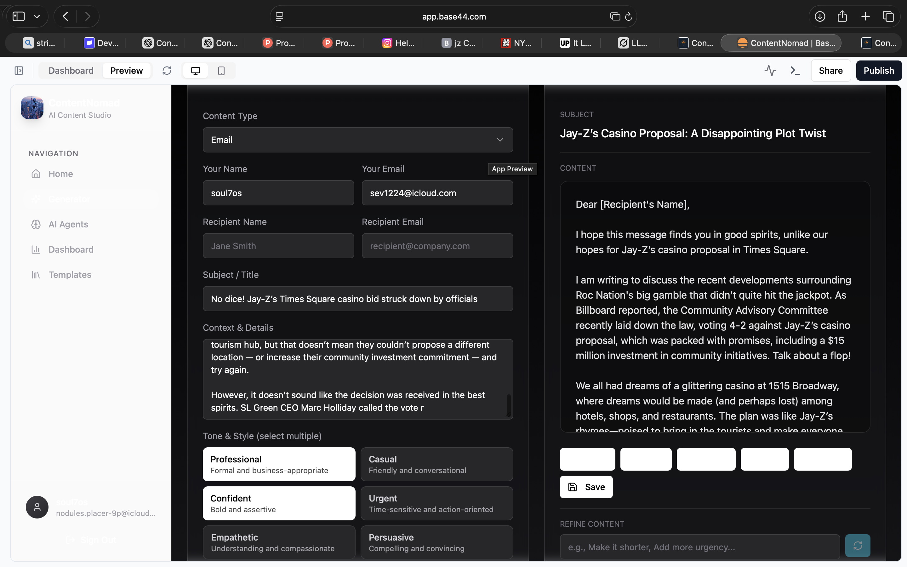Switch to the 'Dev...' browser tab

click(x=100, y=43)
